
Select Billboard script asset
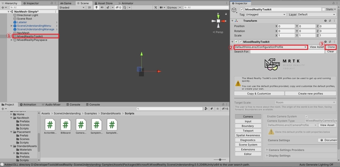point(65,126)
